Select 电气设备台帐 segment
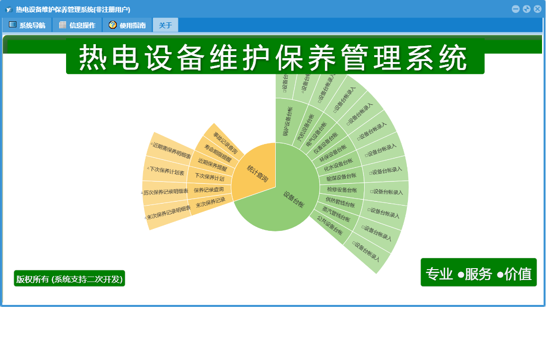The width and height of the screenshot is (546, 359). click(316, 135)
